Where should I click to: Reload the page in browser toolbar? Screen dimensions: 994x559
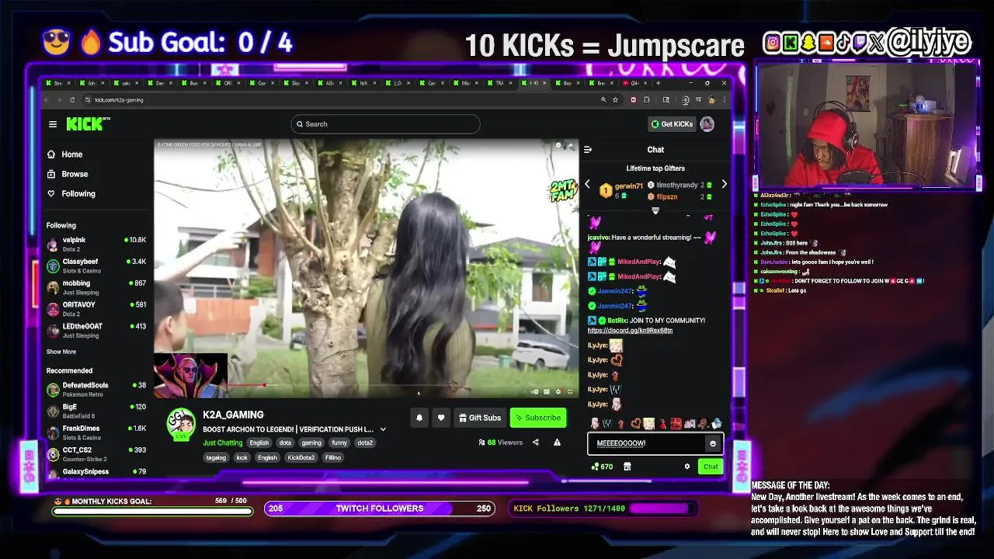click(x=72, y=99)
